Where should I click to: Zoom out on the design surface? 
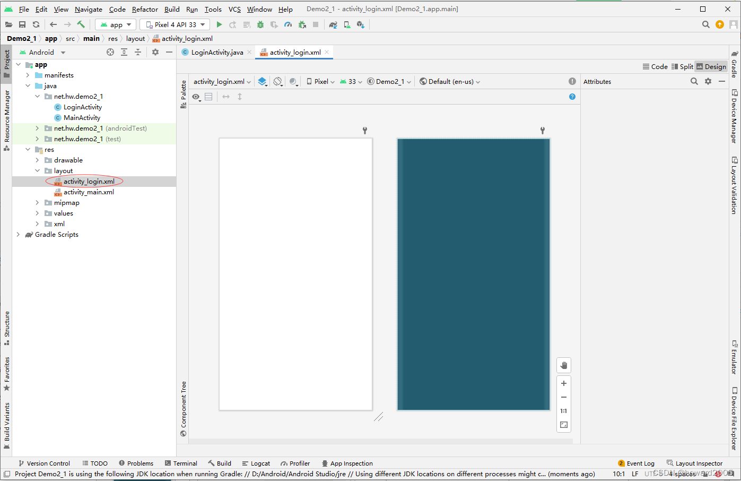(x=564, y=397)
